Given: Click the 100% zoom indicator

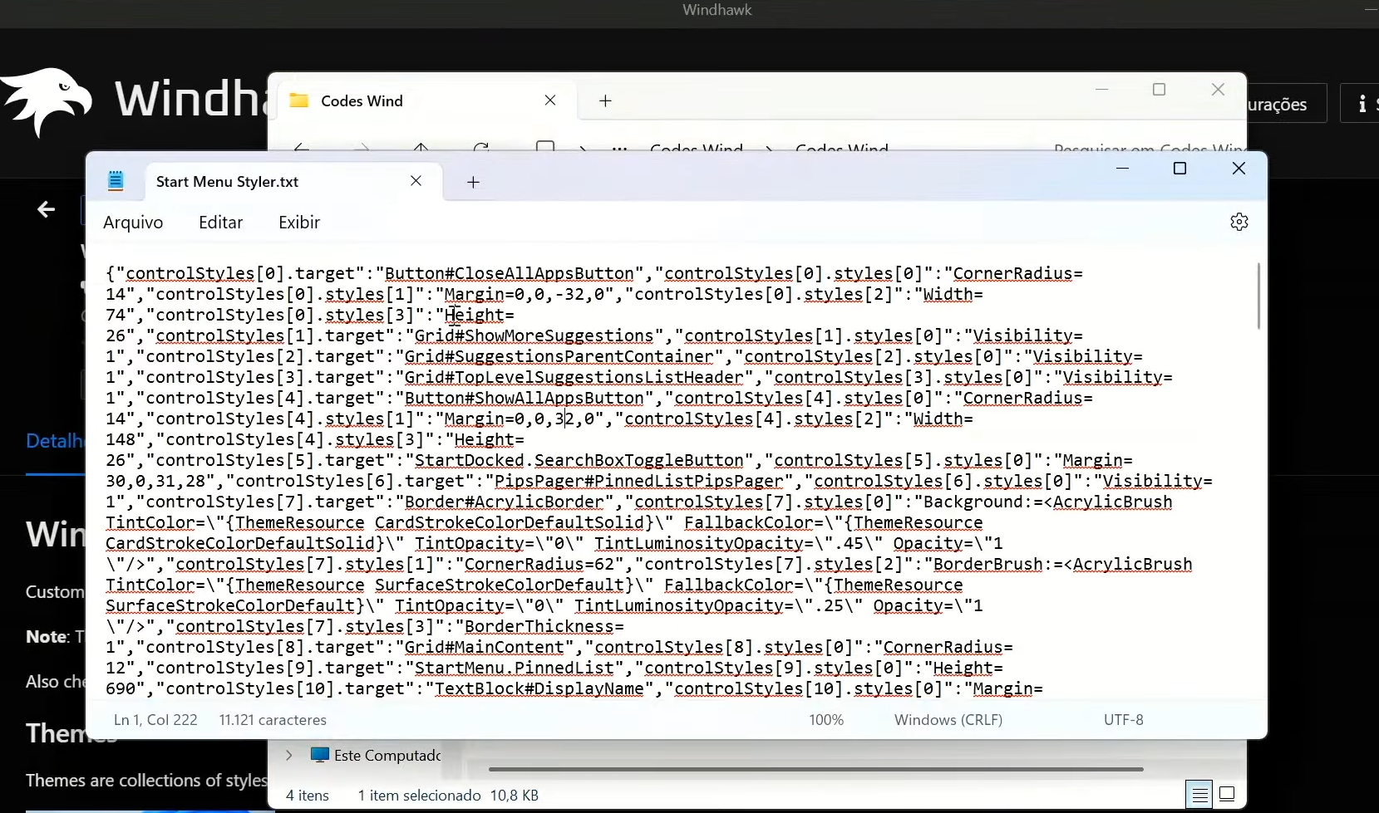Looking at the screenshot, I should pos(825,720).
